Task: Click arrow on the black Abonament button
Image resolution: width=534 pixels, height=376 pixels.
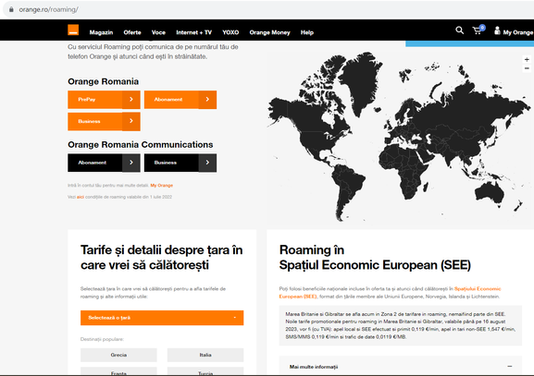Action: [x=131, y=163]
